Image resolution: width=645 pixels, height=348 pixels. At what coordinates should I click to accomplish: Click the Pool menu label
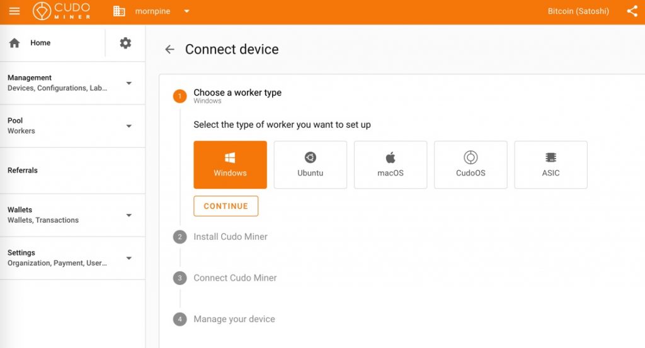pos(15,120)
